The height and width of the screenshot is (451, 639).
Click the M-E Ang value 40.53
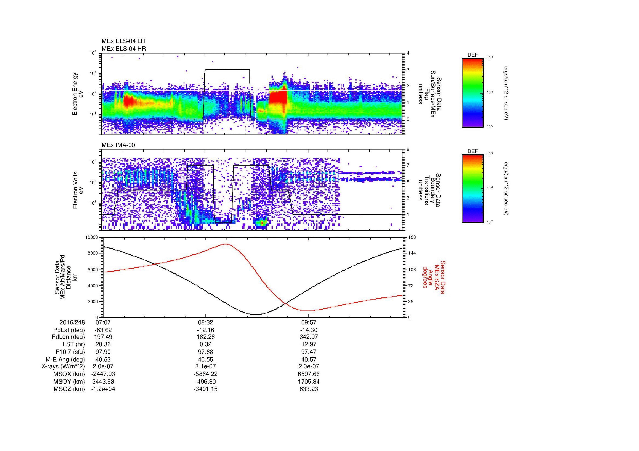[103, 360]
